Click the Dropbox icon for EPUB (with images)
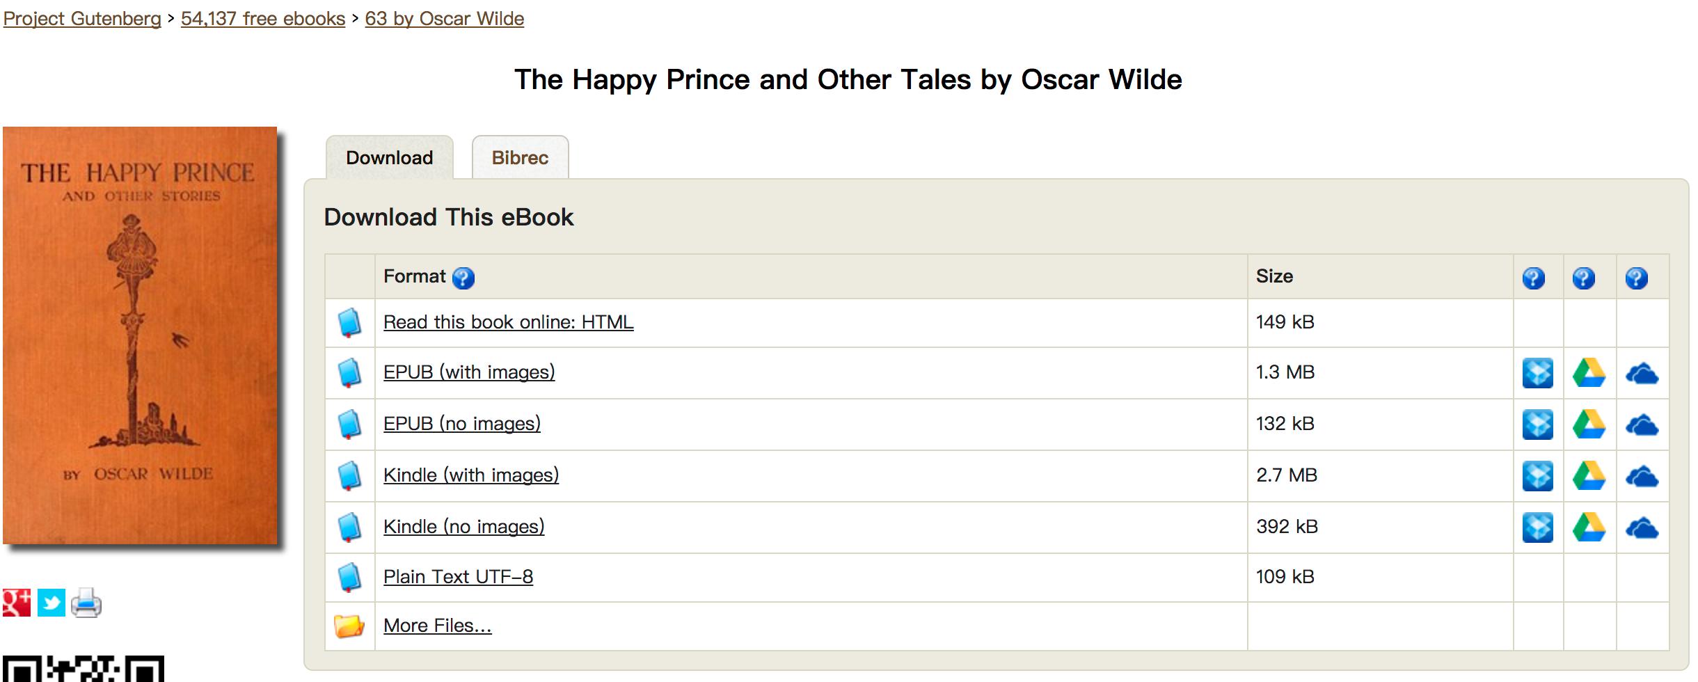1698x682 pixels. [x=1537, y=373]
